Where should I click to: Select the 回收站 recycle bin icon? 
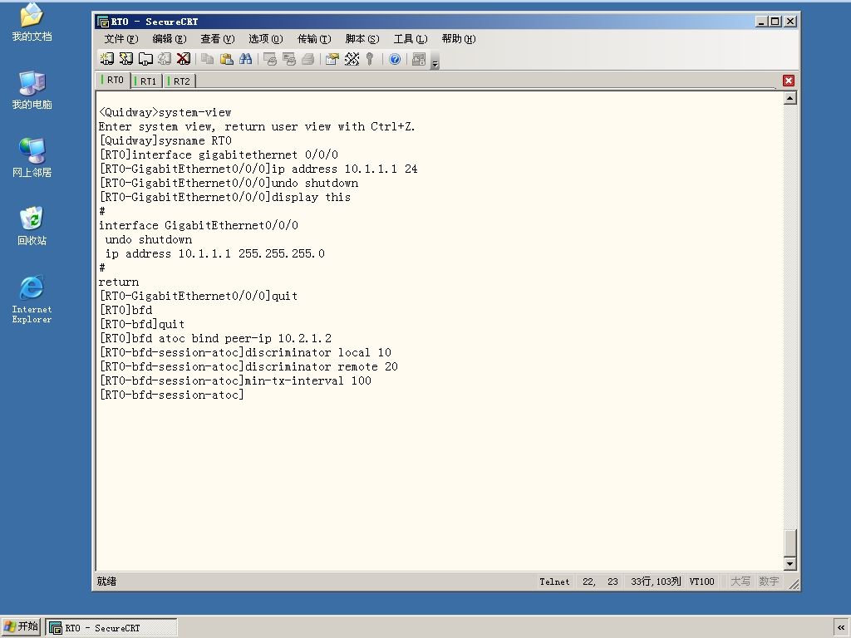click(x=32, y=226)
